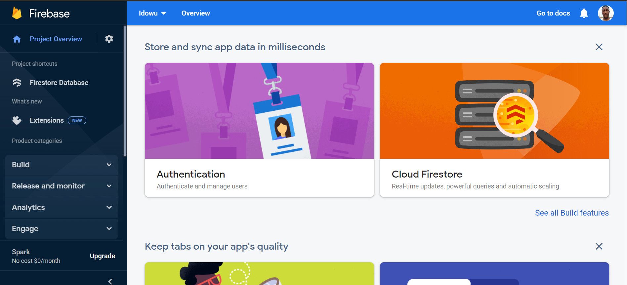The image size is (627, 285).
Task: Open Project Overview via the home icon
Action: (16, 39)
